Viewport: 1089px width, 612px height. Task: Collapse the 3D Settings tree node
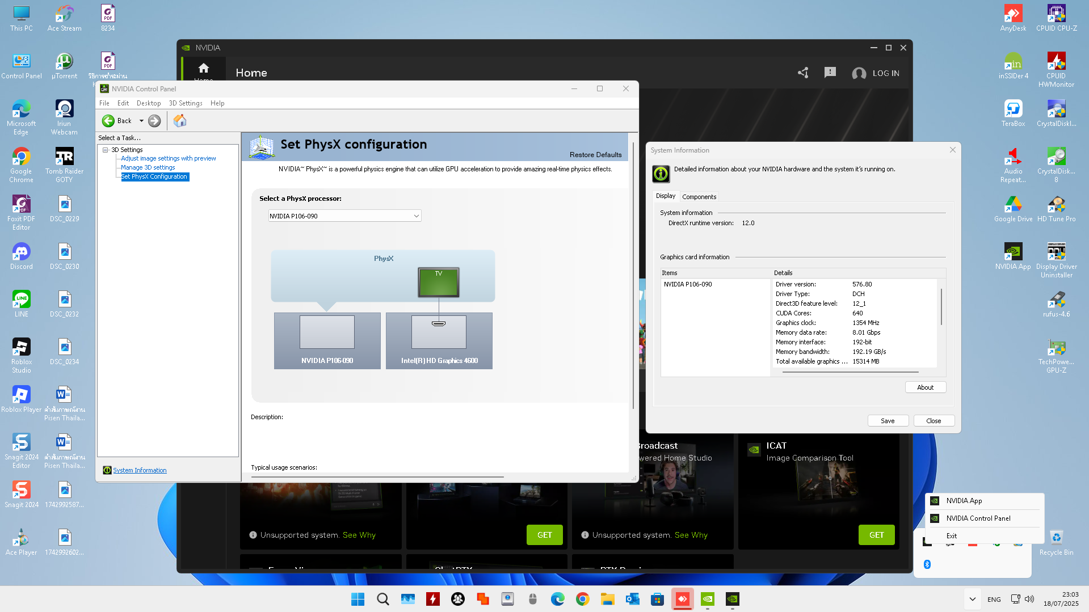tap(106, 150)
